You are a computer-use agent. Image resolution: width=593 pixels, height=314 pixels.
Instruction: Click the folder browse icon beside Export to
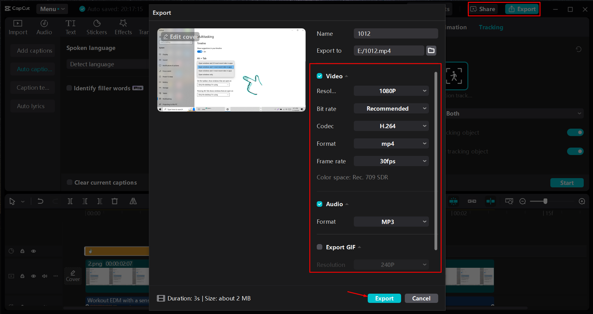tap(431, 50)
